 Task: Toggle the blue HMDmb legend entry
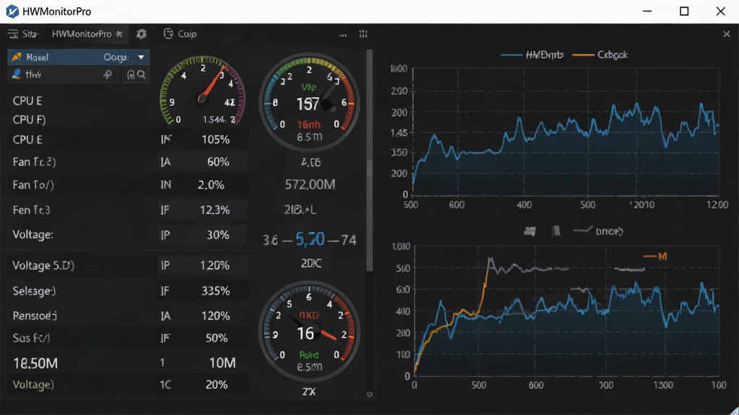point(532,55)
